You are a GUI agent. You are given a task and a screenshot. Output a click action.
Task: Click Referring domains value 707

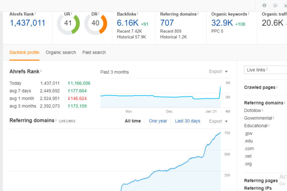click(167, 23)
